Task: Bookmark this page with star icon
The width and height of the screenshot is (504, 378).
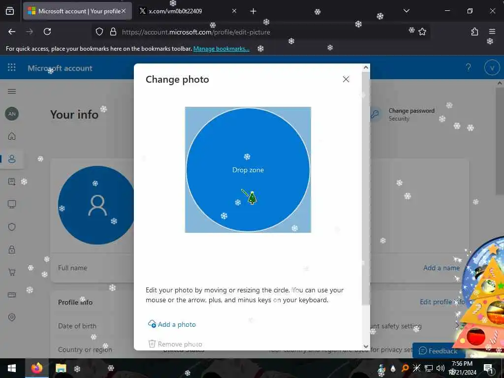Action: click(x=422, y=31)
